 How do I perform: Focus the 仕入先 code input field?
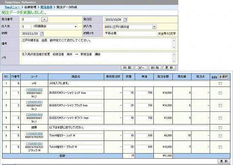pyautogui.click(x=26, y=27)
